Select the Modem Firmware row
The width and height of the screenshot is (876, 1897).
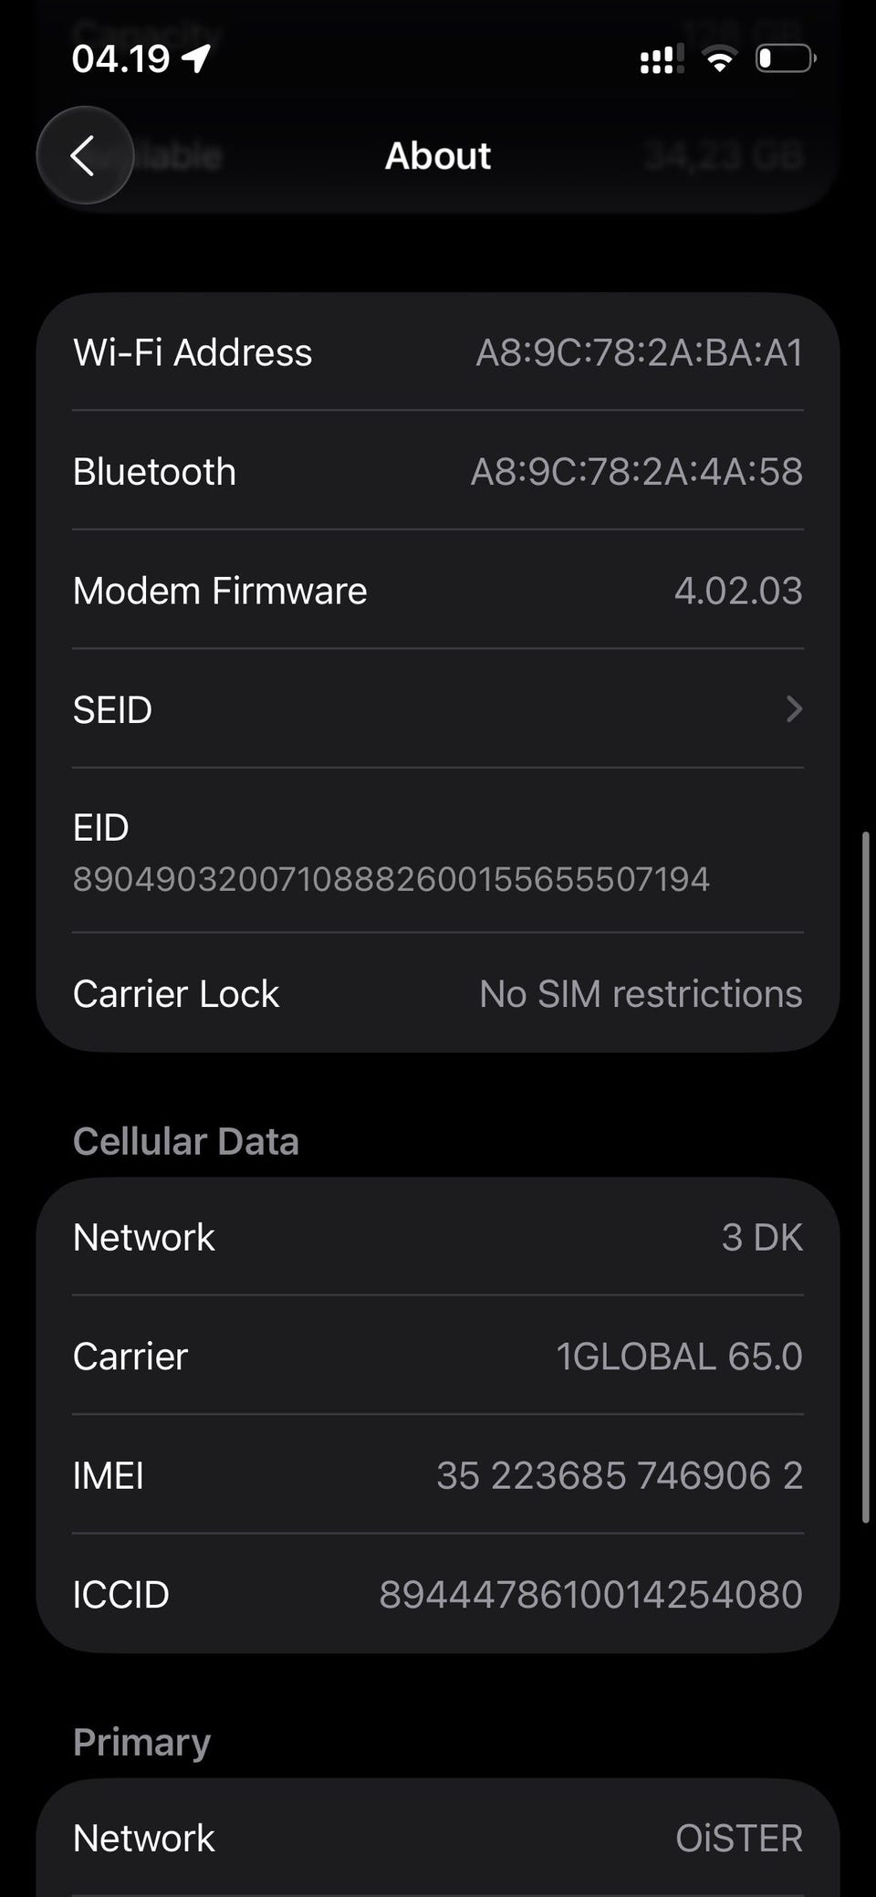click(x=436, y=591)
